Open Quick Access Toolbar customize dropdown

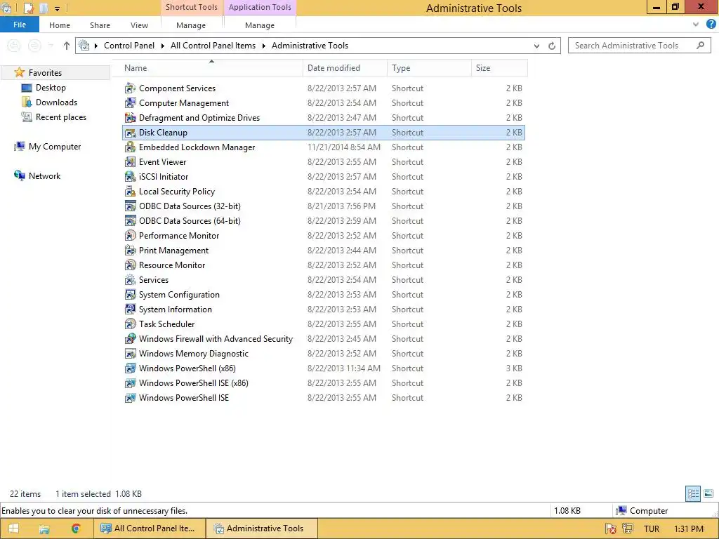(x=58, y=8)
